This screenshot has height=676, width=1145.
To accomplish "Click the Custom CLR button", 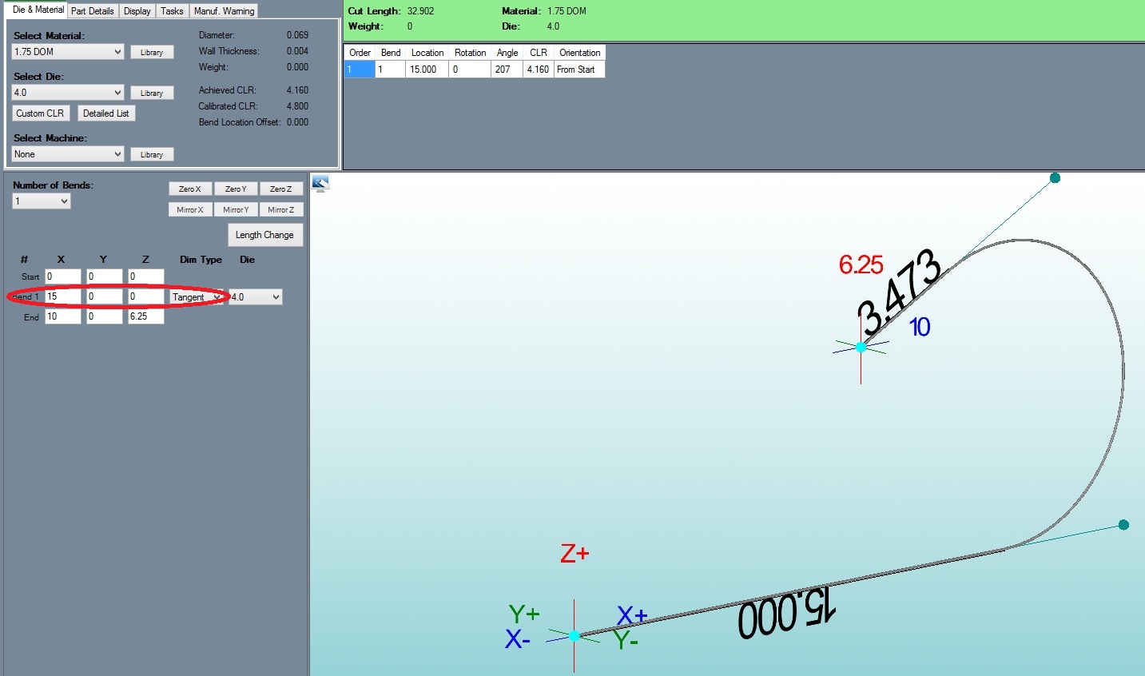I will [40, 113].
